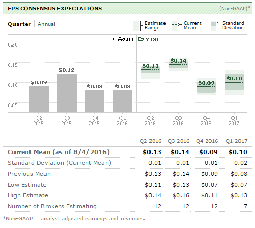Click the Q3 2016 $0.14 estimate box
Viewport: 255px width, 228px height.
point(178,64)
